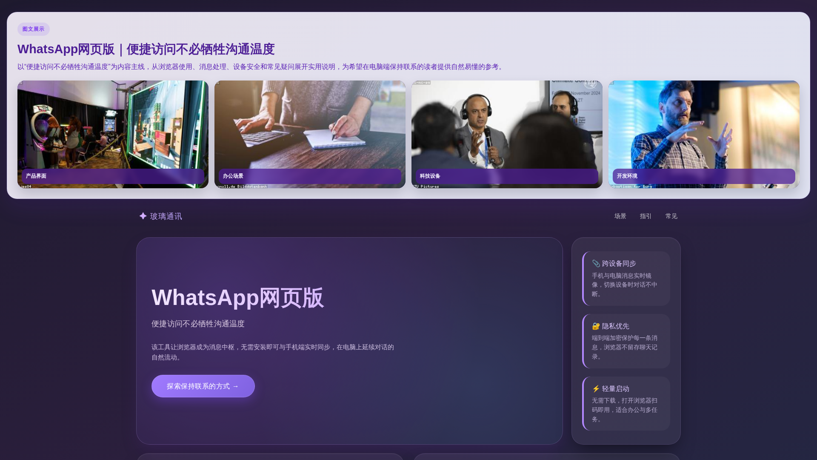
Task: Click the sparkle logo icon beside 玻璃通讯
Action: pyautogui.click(x=143, y=216)
